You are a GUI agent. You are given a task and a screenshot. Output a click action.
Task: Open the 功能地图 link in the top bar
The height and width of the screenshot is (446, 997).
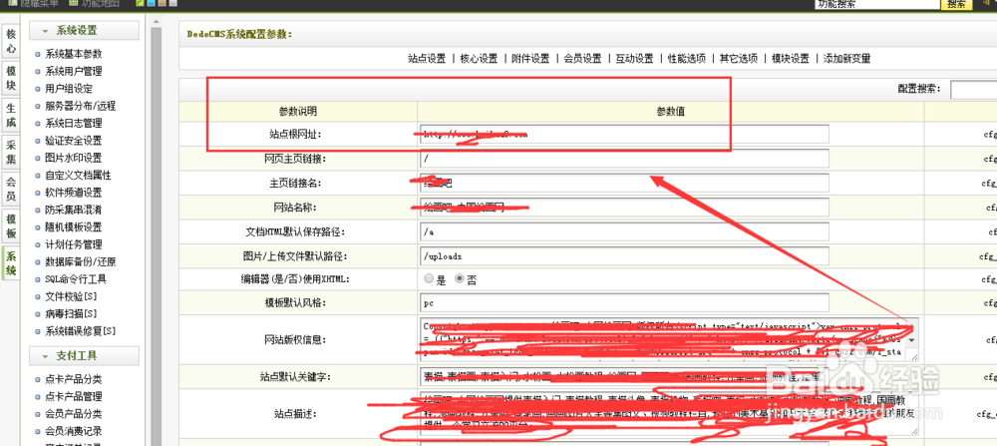point(96,3)
